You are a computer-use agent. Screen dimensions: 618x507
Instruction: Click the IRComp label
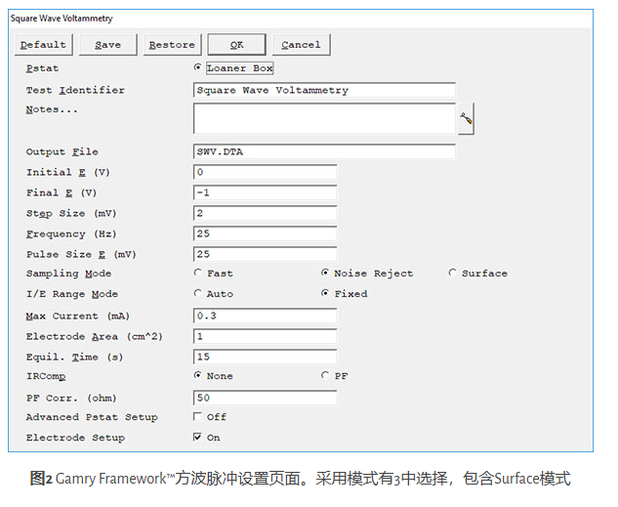click(x=46, y=376)
